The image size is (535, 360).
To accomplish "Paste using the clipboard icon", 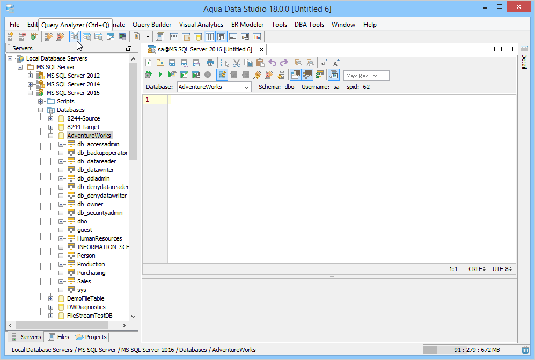I will coord(260,63).
